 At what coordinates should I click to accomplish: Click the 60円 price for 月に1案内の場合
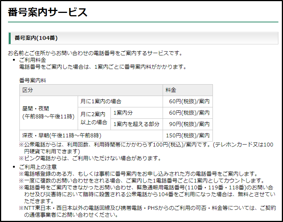188,101
